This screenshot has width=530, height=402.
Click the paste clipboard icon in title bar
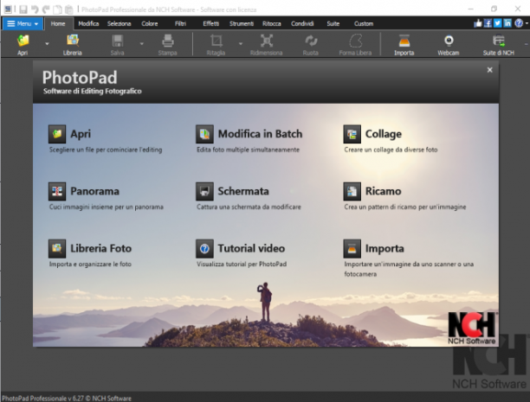pos(69,10)
